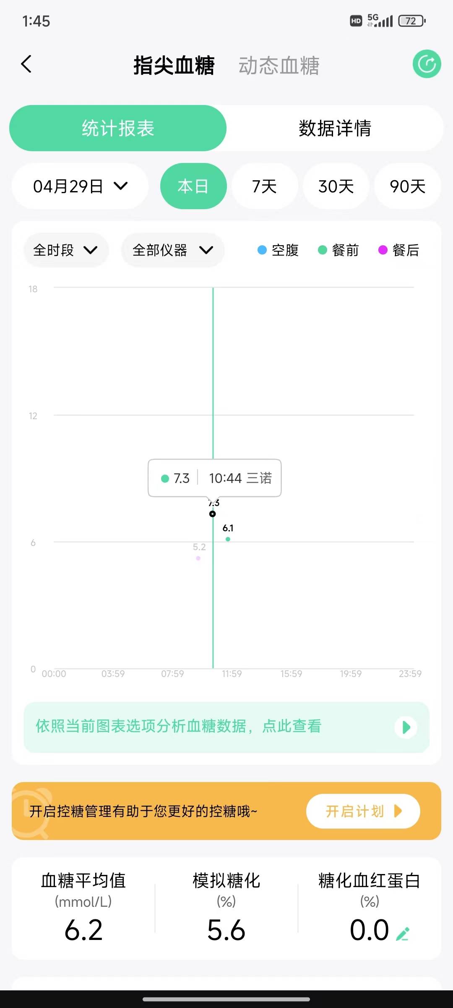Select the 90天 range button
The image size is (453, 1008).
pos(407,186)
